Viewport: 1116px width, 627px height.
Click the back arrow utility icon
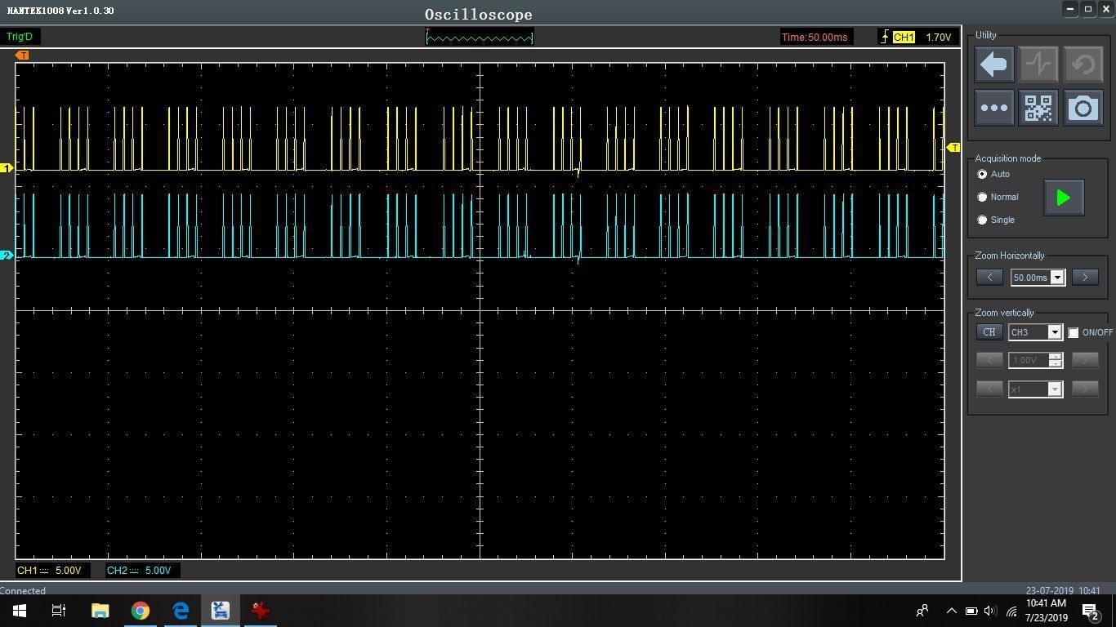pyautogui.click(x=993, y=64)
